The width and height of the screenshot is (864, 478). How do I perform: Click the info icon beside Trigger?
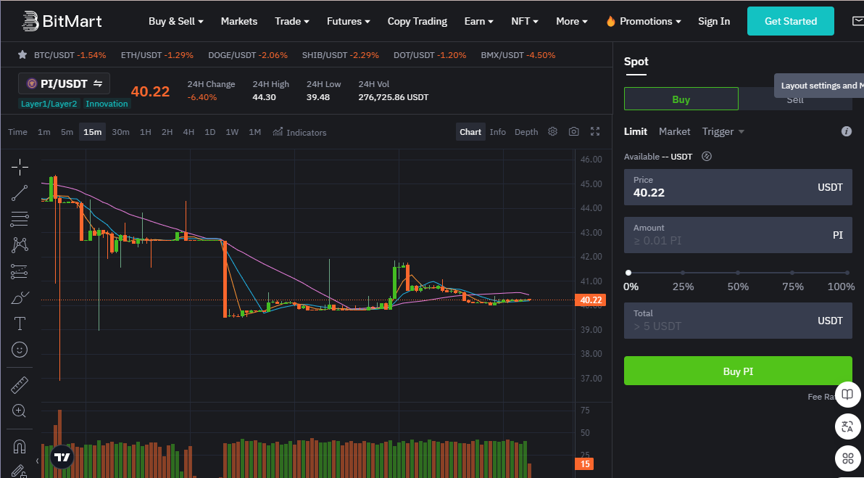(x=847, y=131)
